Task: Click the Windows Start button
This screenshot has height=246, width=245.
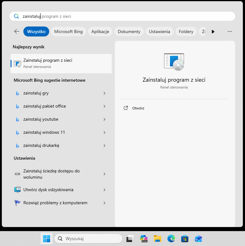Action: (x=46, y=239)
